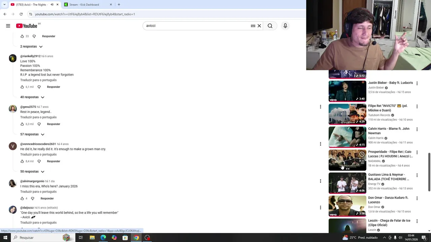Translate @riankelly2912 comment to Portuguese
This screenshot has height=242, width=431.
point(38,80)
